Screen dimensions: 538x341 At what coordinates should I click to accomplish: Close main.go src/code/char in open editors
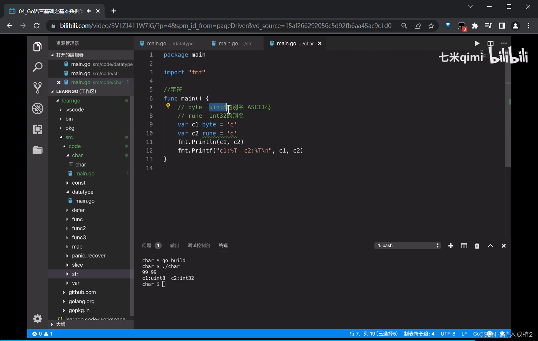[59, 82]
